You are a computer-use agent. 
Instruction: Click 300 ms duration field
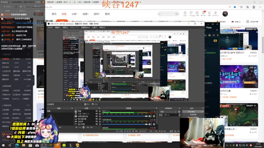coord(171,115)
